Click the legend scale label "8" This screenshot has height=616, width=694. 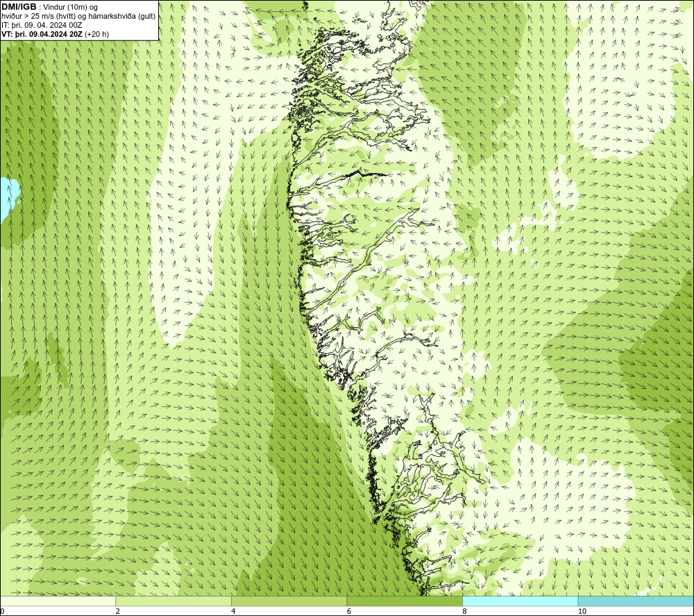tap(464, 611)
